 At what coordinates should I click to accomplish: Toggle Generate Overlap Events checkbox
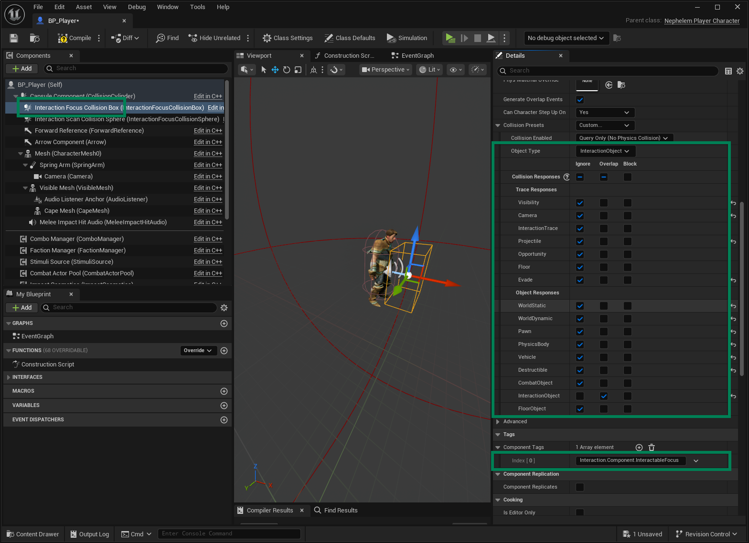[580, 100]
